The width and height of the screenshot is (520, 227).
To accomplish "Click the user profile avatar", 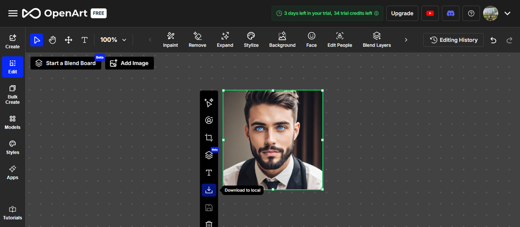I will [x=491, y=13].
